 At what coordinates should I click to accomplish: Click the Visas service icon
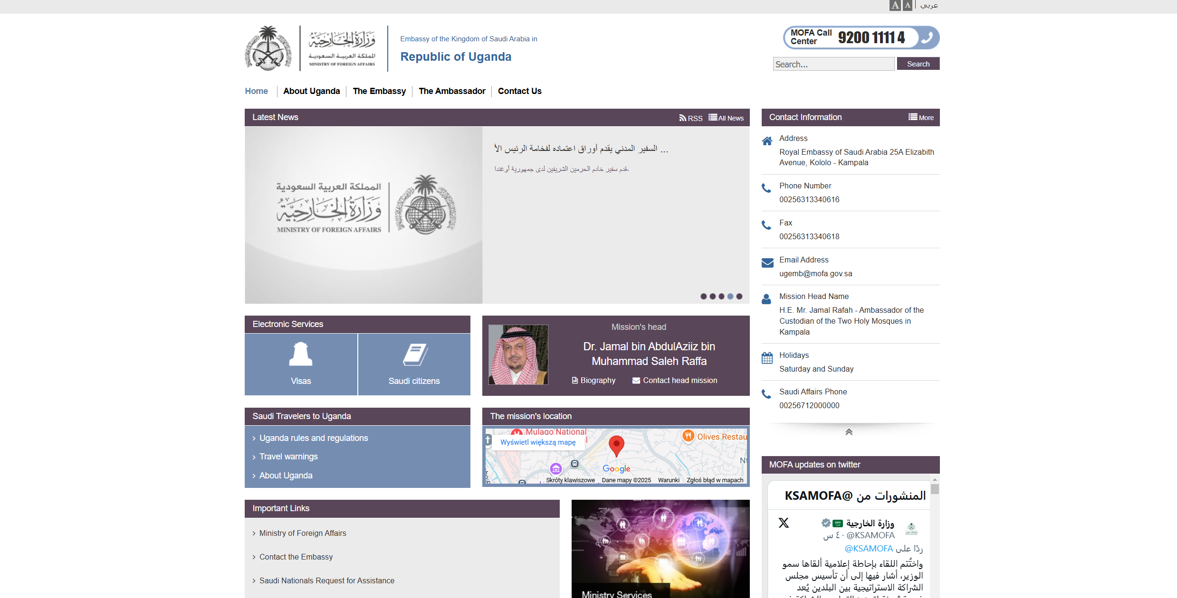(x=301, y=354)
